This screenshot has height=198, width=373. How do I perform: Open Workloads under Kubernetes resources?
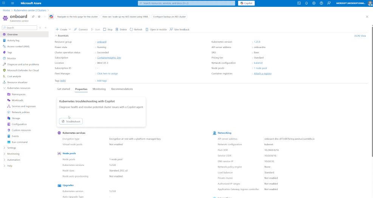point(17,100)
